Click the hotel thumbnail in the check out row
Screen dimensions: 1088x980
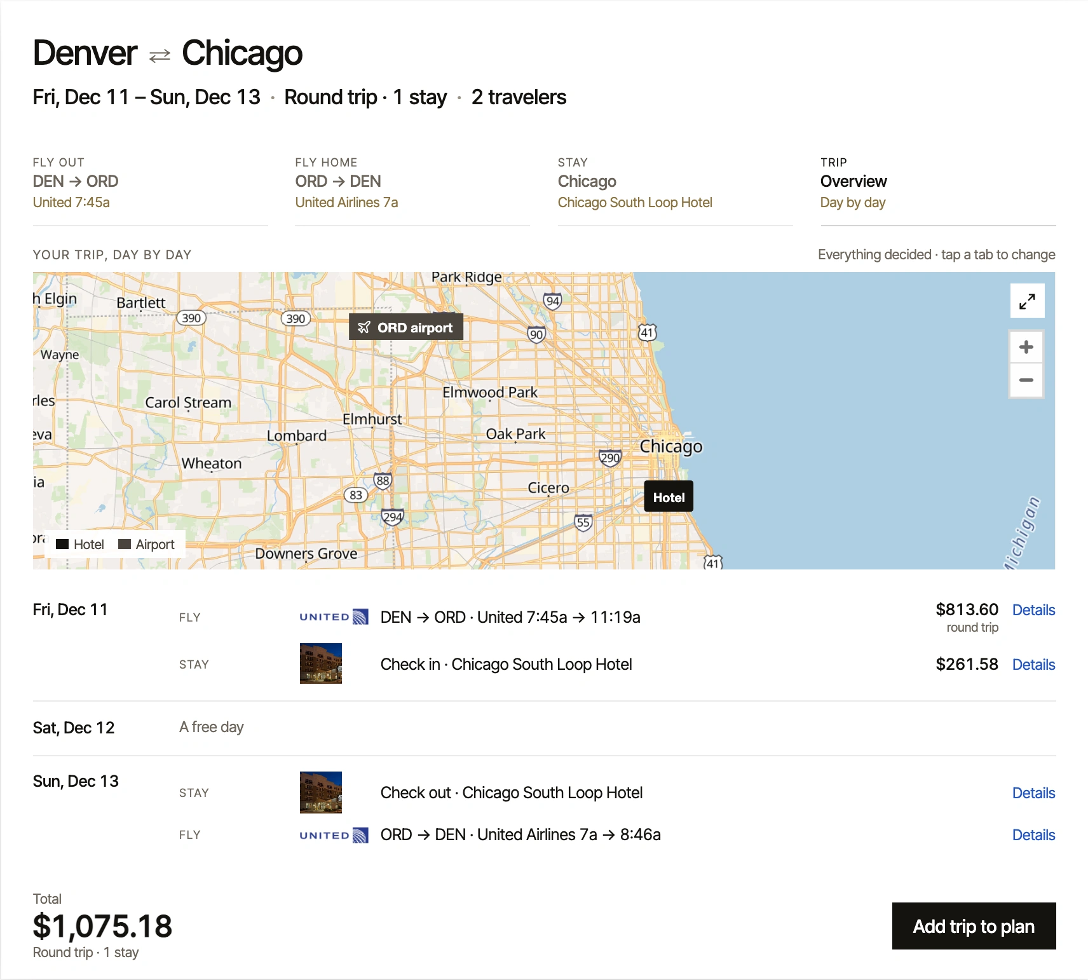click(321, 793)
